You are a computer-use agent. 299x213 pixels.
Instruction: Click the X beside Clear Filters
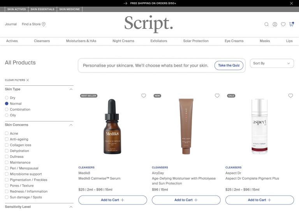[x=28, y=80]
